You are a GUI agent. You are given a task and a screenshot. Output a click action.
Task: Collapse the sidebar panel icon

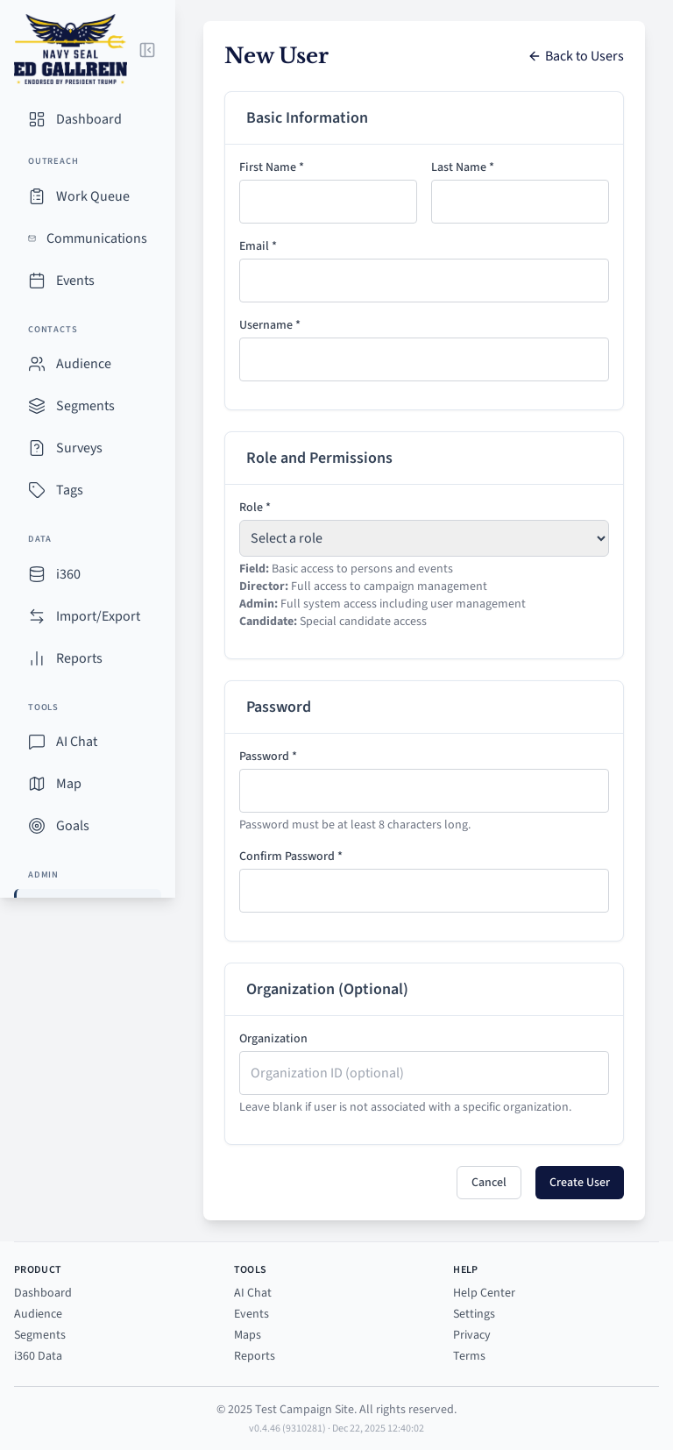pyautogui.click(x=147, y=50)
